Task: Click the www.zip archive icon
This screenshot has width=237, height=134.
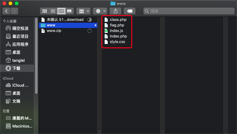Action: click(43, 31)
